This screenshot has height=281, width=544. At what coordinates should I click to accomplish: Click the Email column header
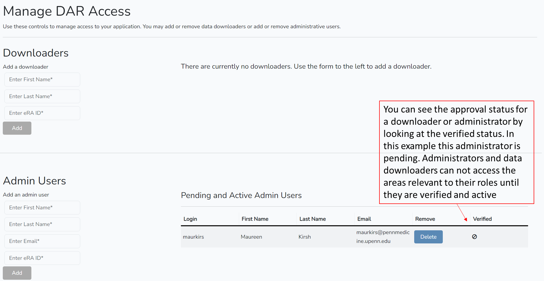coord(364,219)
